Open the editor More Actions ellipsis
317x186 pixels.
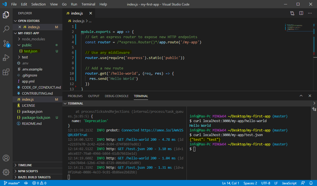pyautogui.click(x=310, y=13)
